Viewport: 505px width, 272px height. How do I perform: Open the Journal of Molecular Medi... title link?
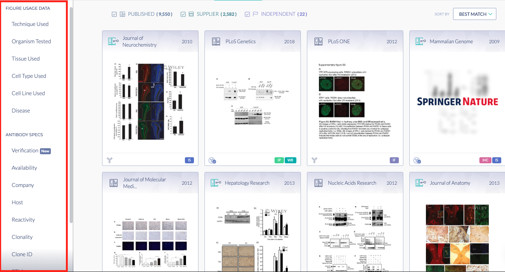pos(145,183)
